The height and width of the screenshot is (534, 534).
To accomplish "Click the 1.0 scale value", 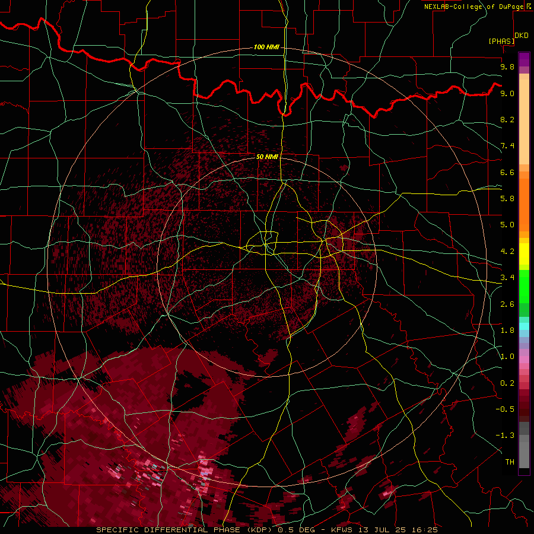I will (x=507, y=357).
